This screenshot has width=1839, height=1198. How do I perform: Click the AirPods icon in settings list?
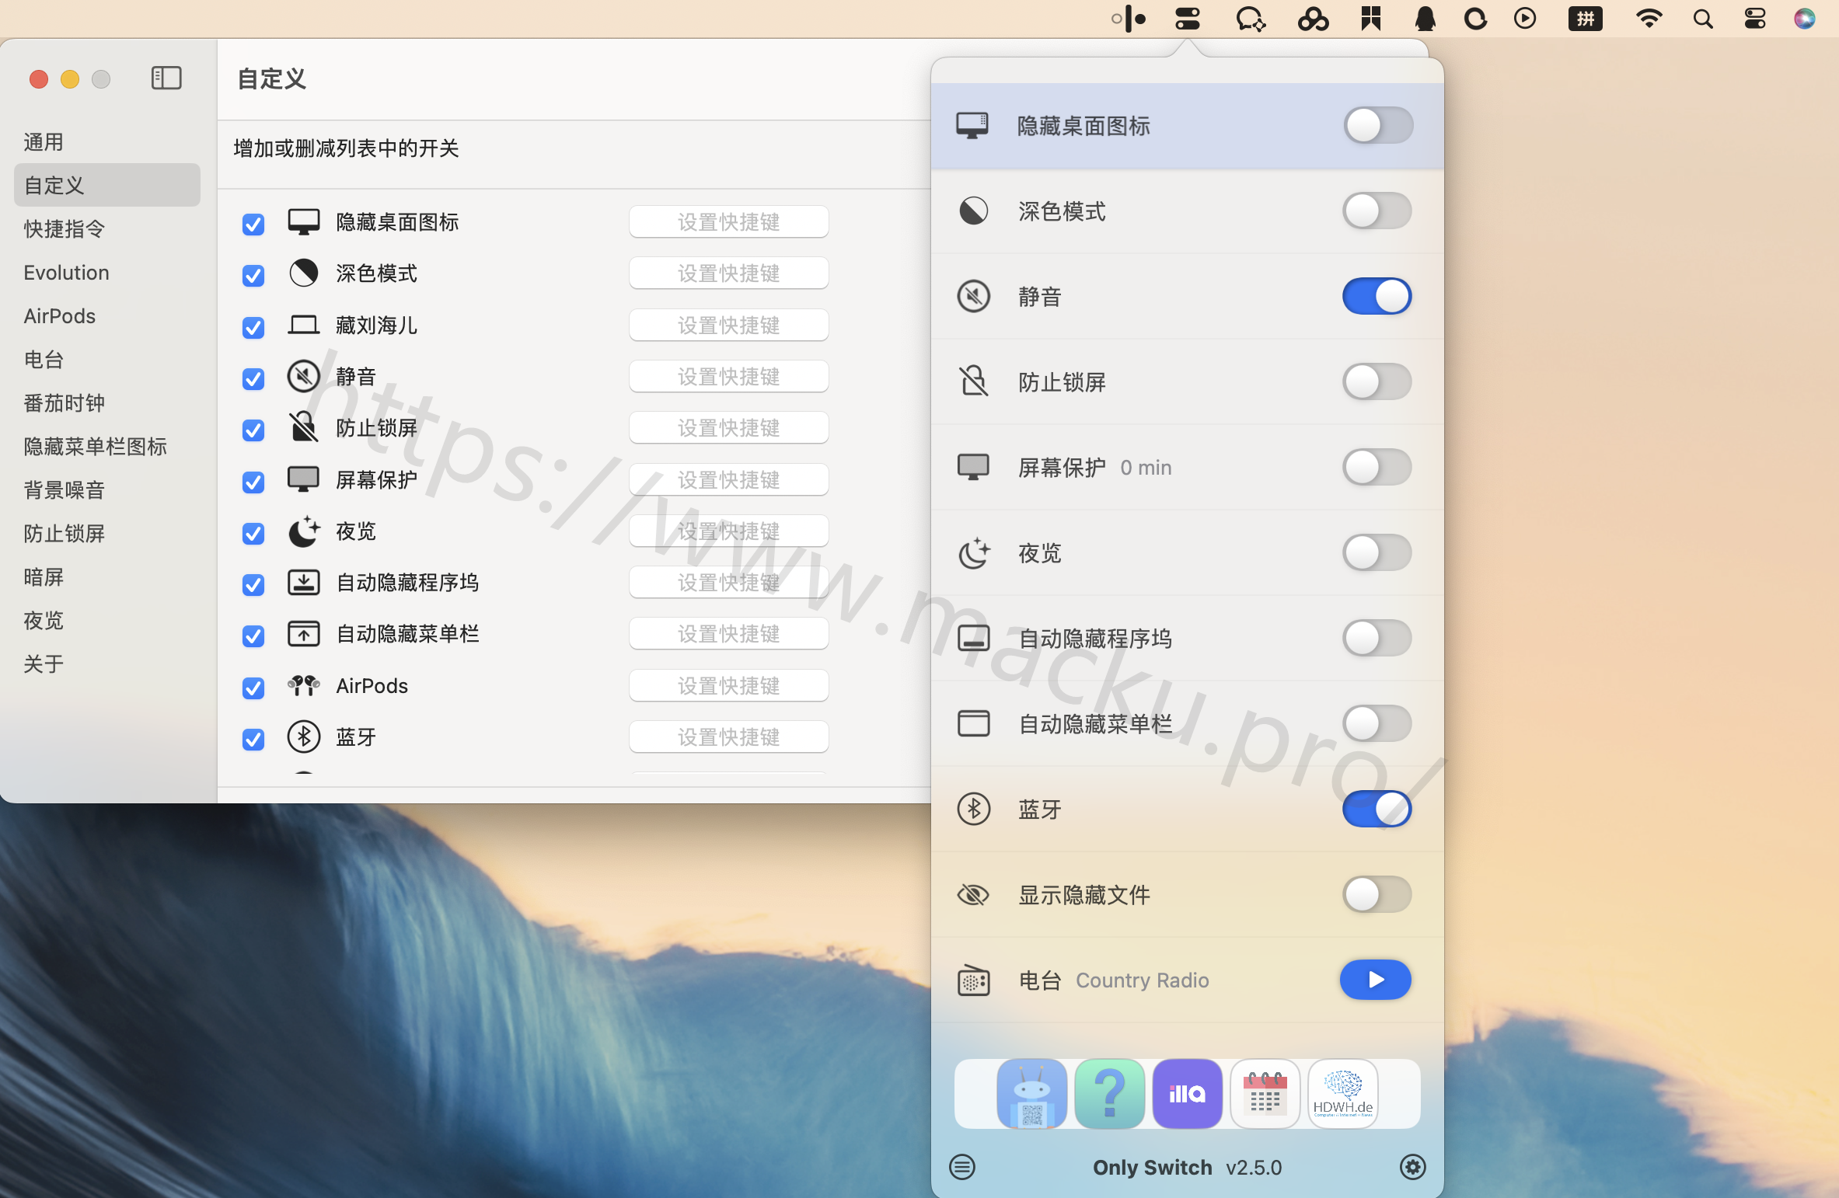[303, 685]
